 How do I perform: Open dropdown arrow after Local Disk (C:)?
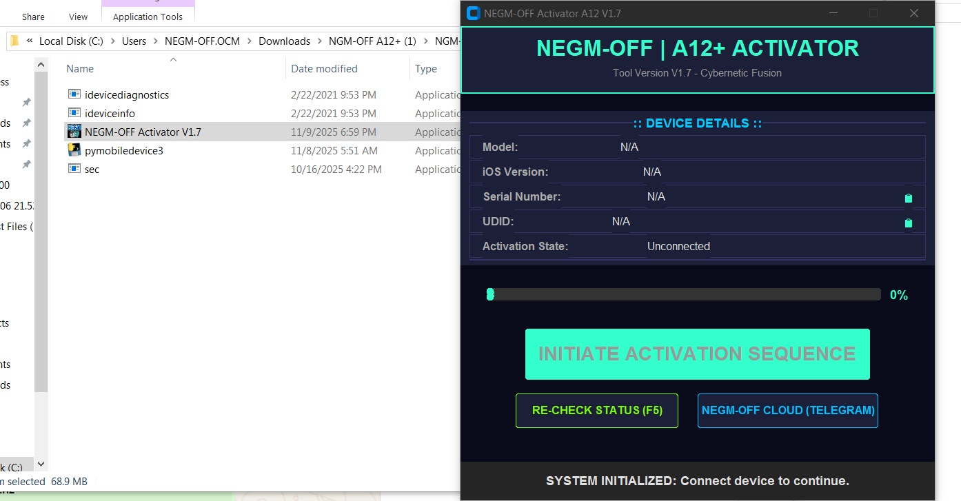point(112,41)
